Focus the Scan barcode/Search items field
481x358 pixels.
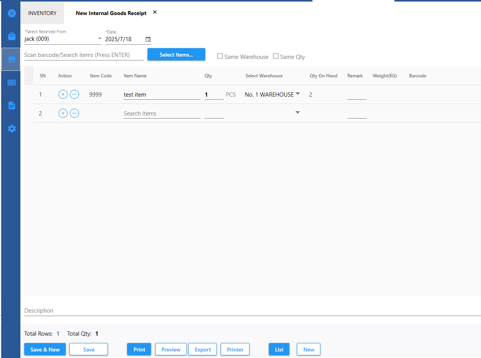click(x=84, y=55)
